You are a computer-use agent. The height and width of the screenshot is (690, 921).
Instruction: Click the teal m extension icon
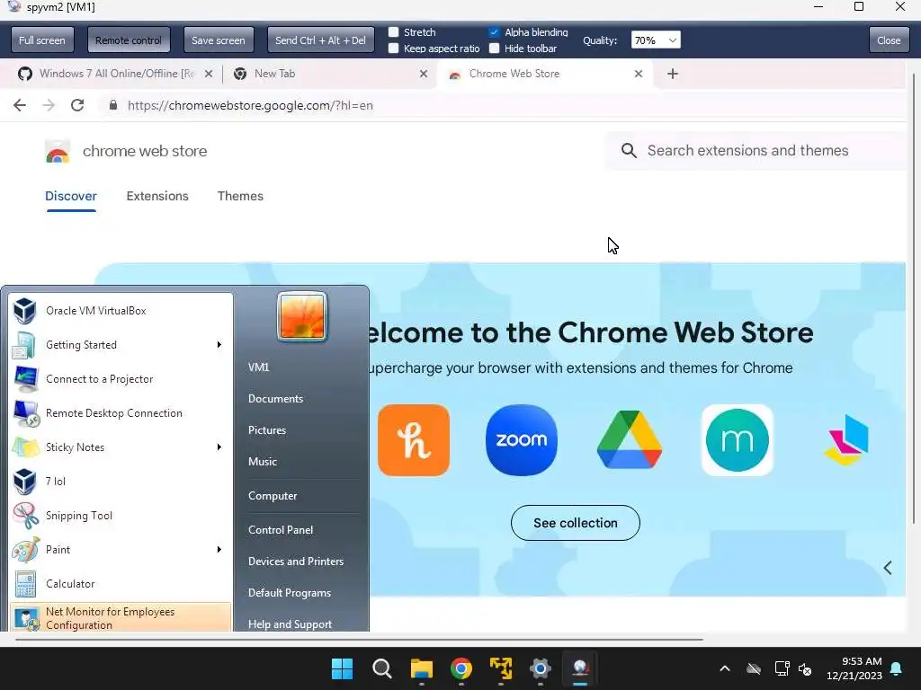pyautogui.click(x=738, y=440)
